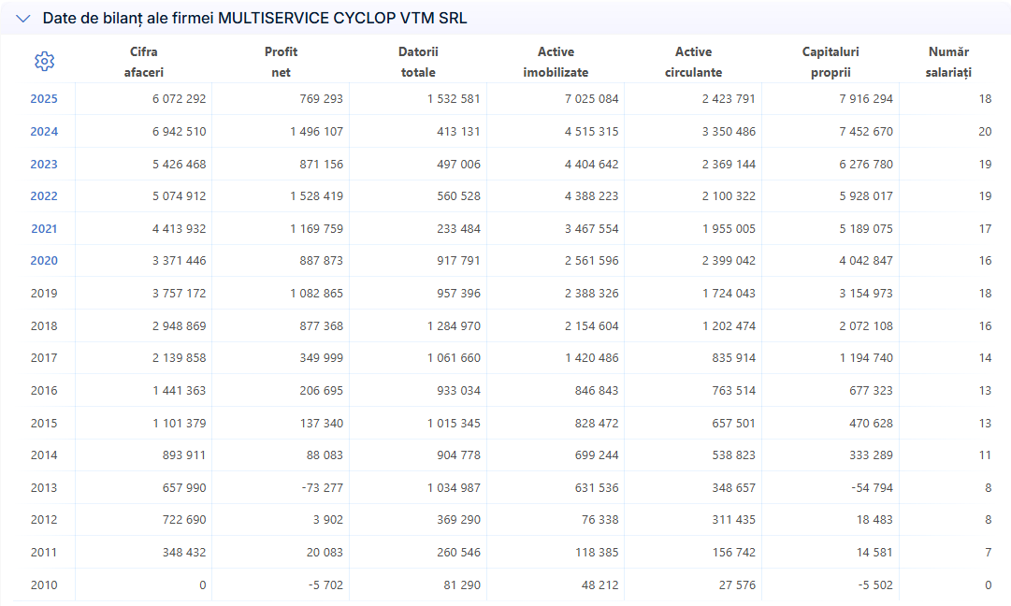Click the Profit net column header

click(282, 62)
